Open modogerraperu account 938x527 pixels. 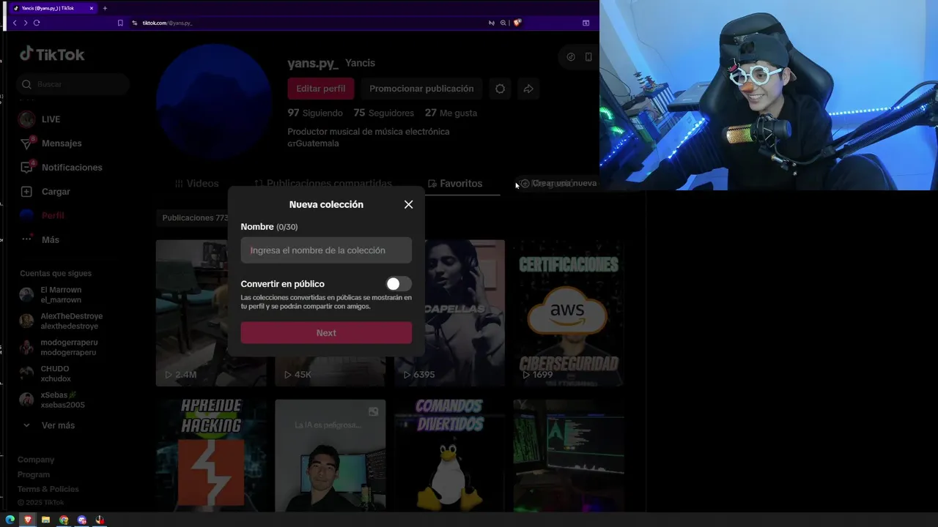(x=59, y=348)
